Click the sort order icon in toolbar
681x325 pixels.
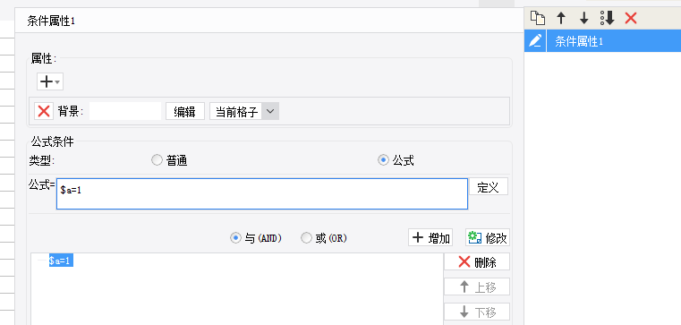tap(607, 18)
